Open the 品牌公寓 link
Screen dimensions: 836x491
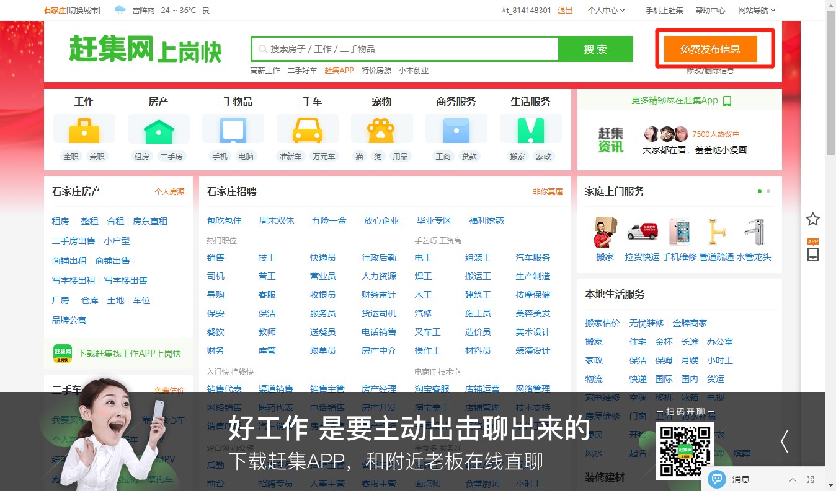pos(69,320)
